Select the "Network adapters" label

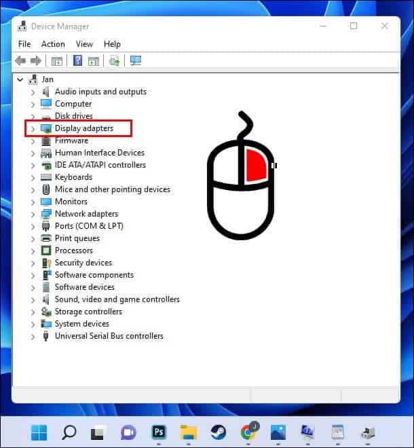87,214
